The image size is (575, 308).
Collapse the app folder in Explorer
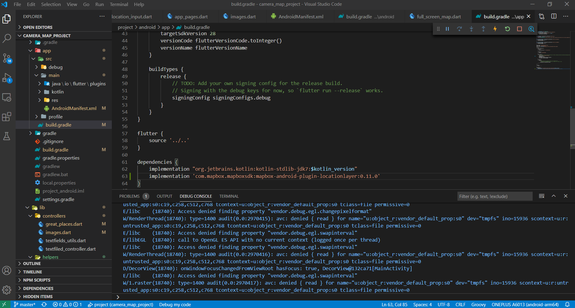[30, 50]
